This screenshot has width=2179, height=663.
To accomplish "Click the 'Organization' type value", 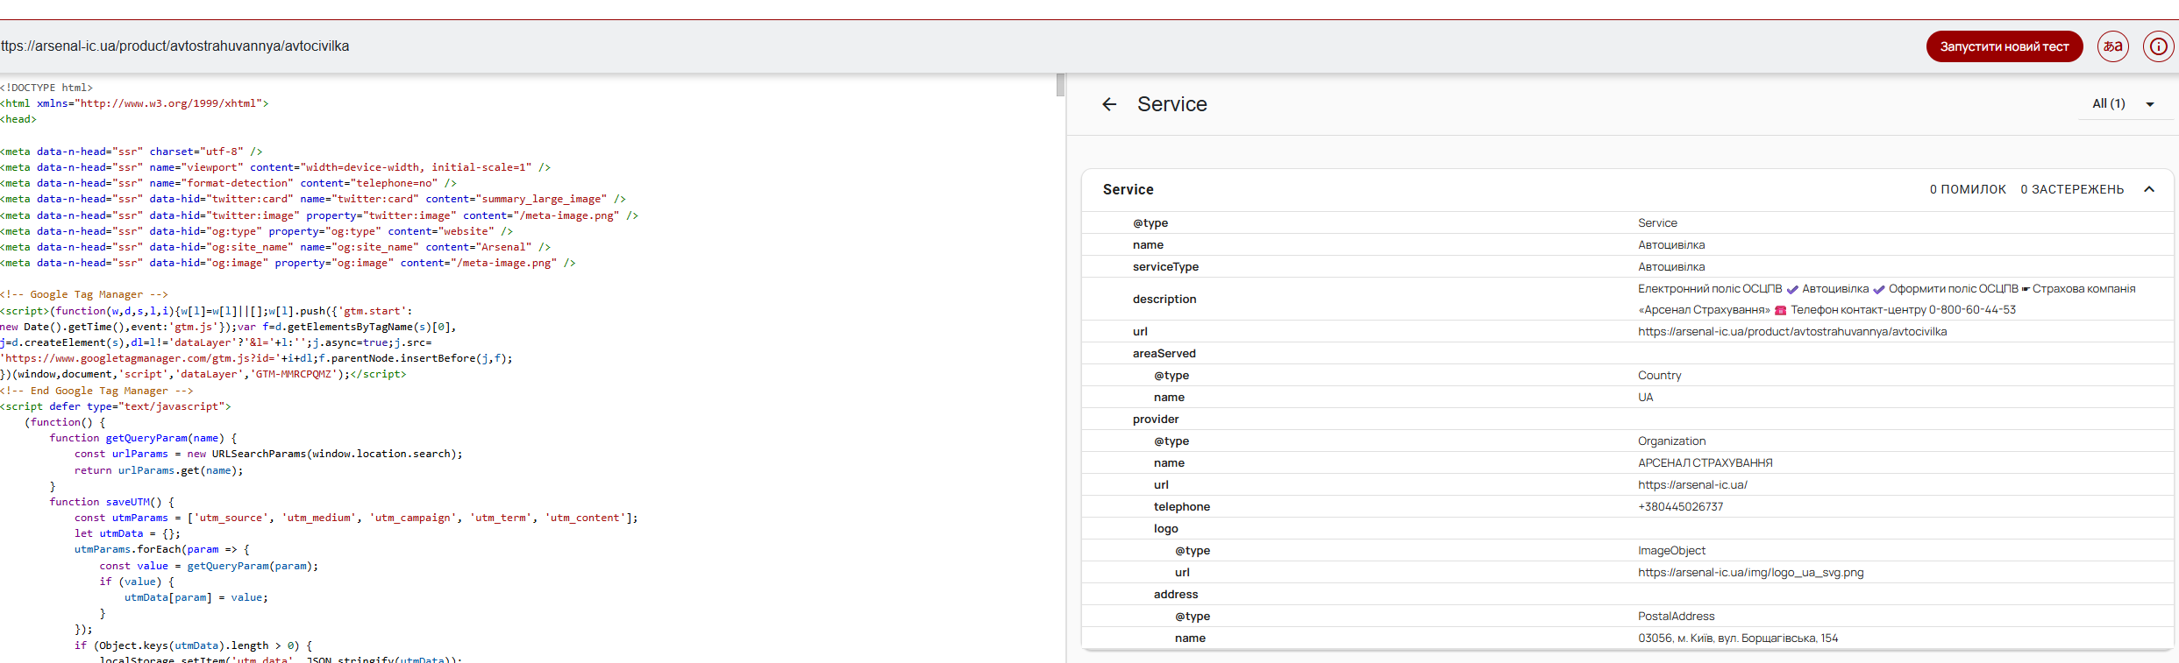I will [x=1672, y=441].
